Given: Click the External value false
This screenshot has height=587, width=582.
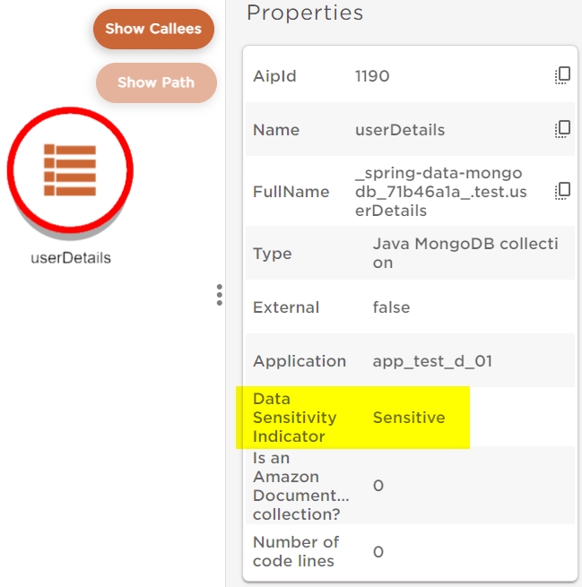Looking at the screenshot, I should 391,307.
